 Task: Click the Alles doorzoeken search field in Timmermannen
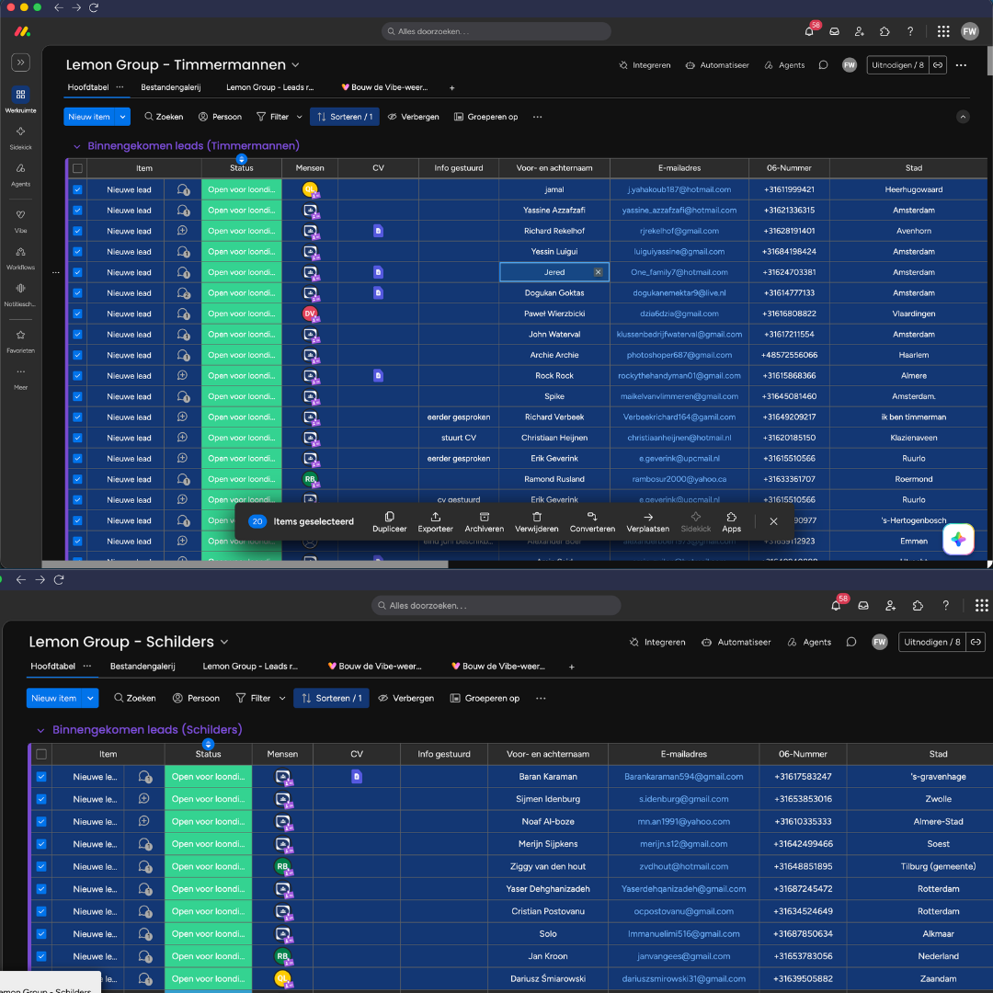tap(496, 31)
